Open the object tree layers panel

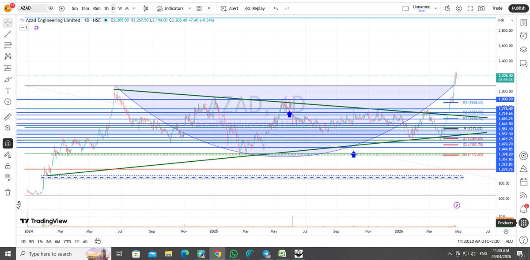[523, 49]
